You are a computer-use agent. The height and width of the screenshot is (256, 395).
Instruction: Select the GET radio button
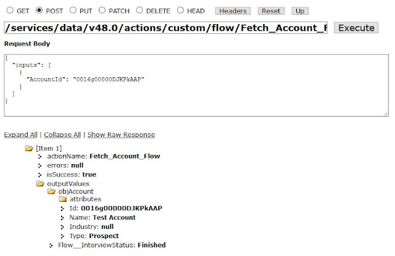10,10
